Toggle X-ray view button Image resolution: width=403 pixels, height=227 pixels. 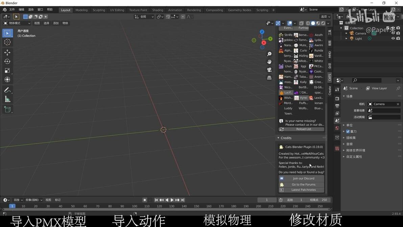pyautogui.click(x=301, y=23)
